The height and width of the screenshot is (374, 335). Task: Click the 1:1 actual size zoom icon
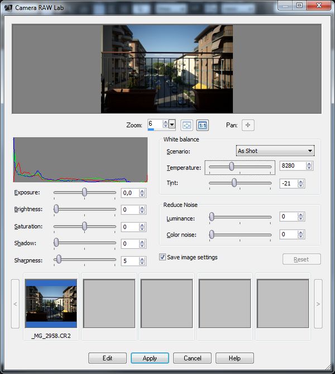pos(202,125)
